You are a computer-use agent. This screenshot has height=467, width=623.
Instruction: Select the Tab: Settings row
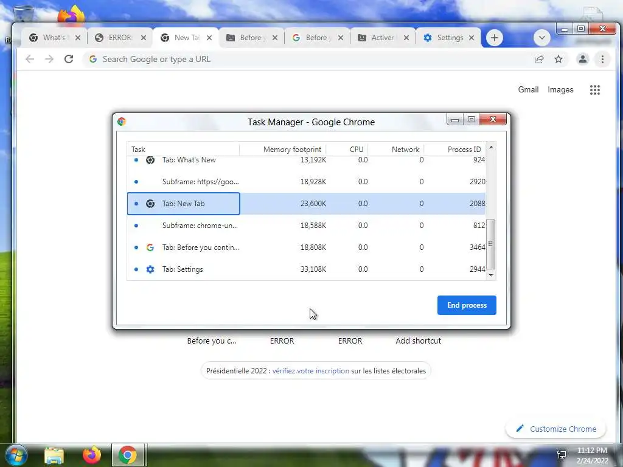[307, 269]
